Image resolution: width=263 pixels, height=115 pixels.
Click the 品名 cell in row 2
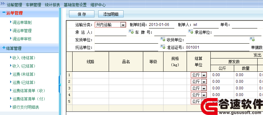(x=126, y=82)
